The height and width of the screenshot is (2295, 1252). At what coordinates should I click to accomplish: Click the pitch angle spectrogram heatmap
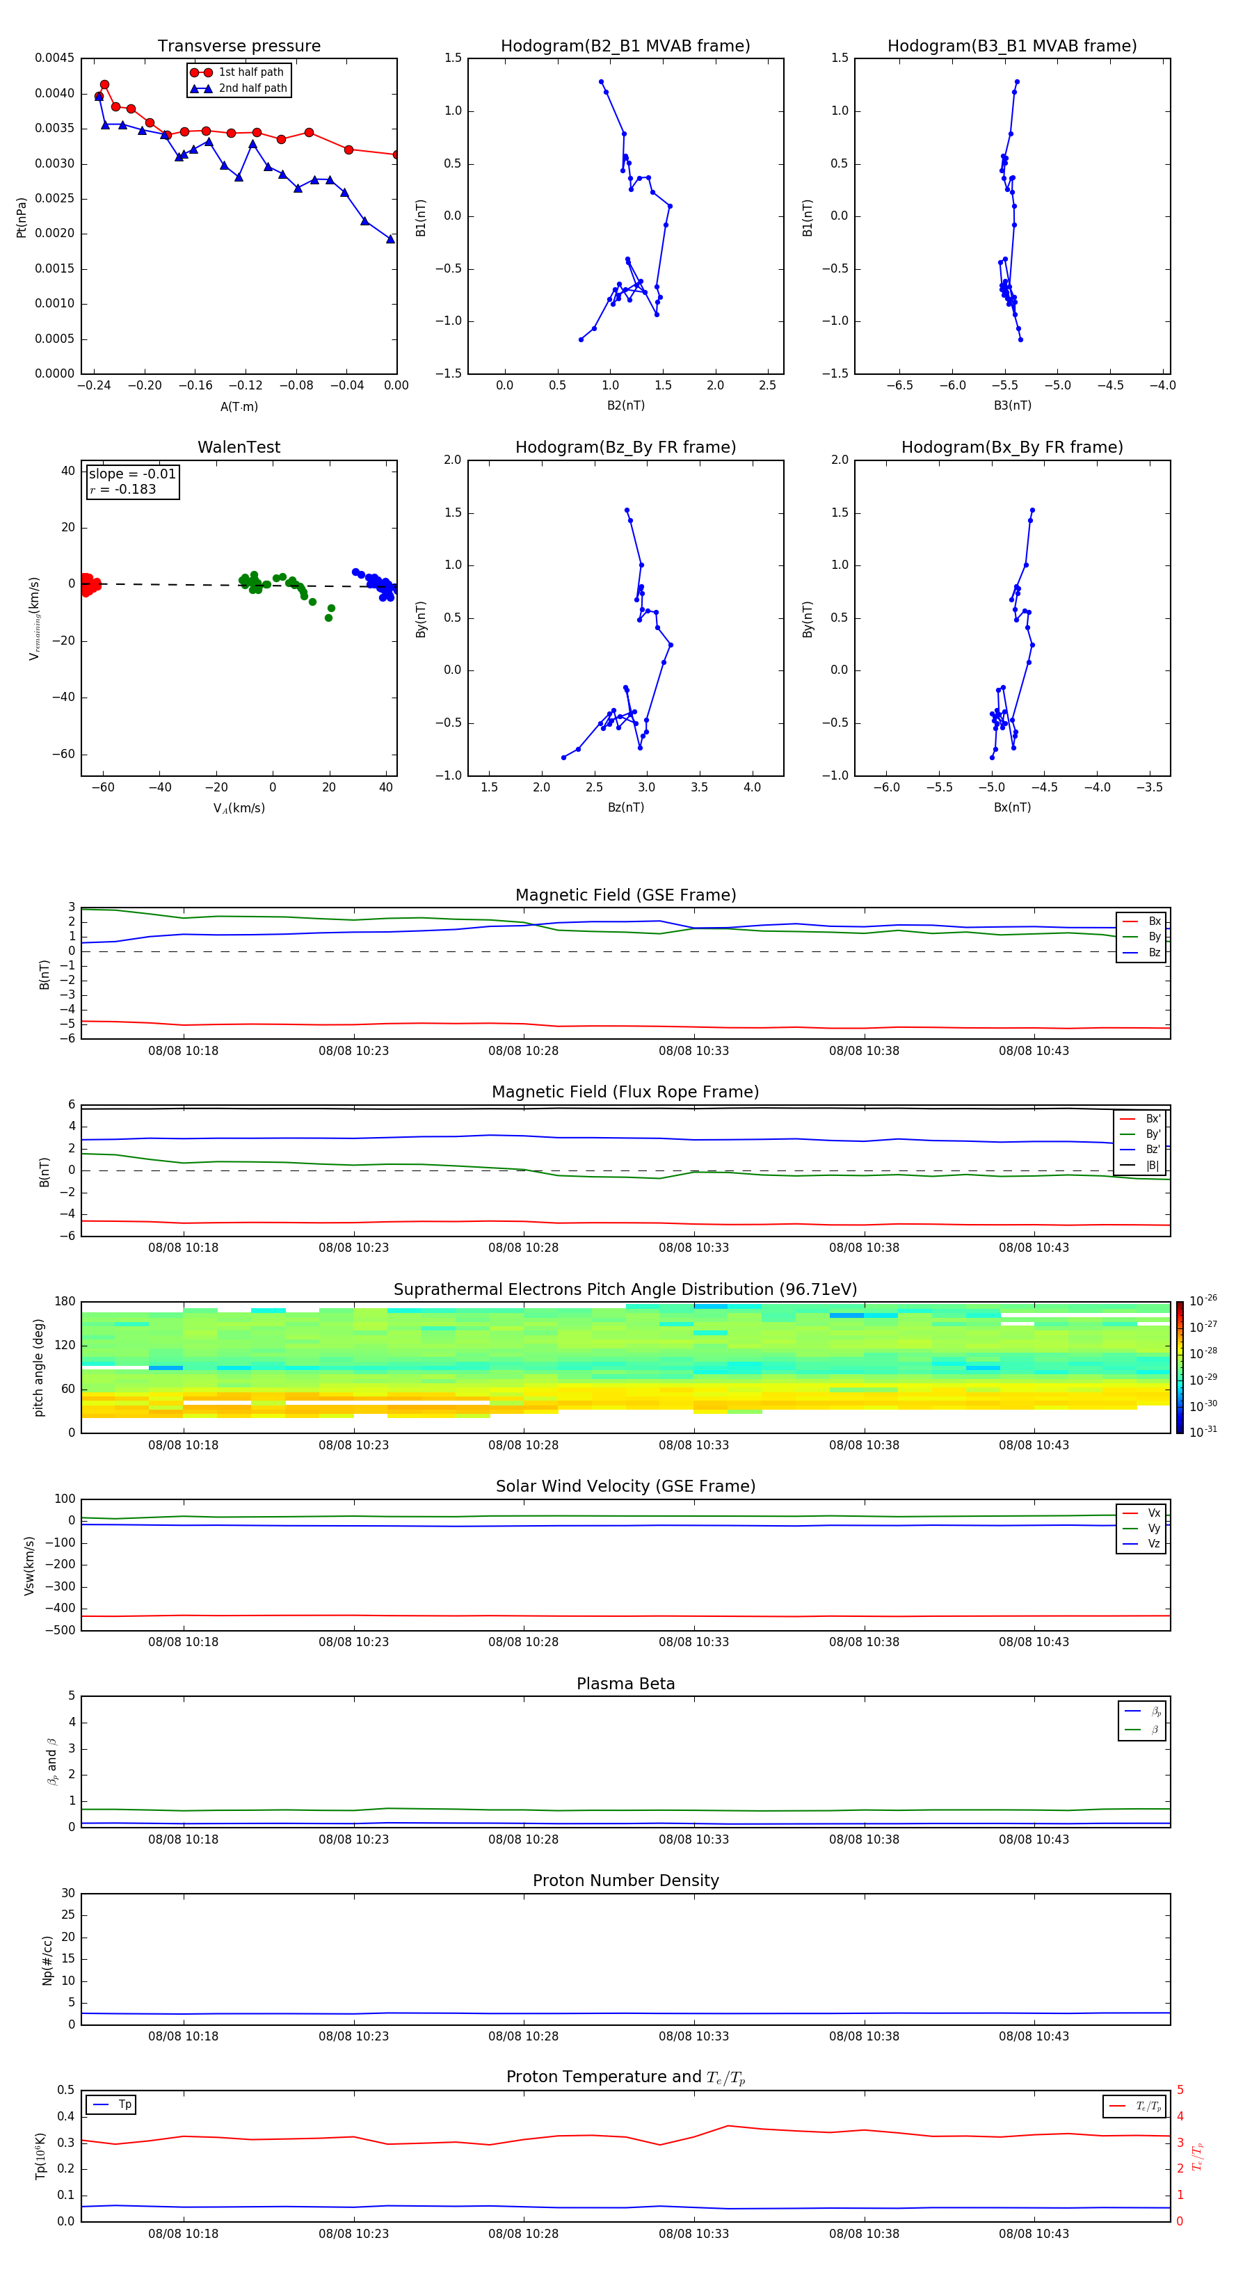coord(625,1367)
